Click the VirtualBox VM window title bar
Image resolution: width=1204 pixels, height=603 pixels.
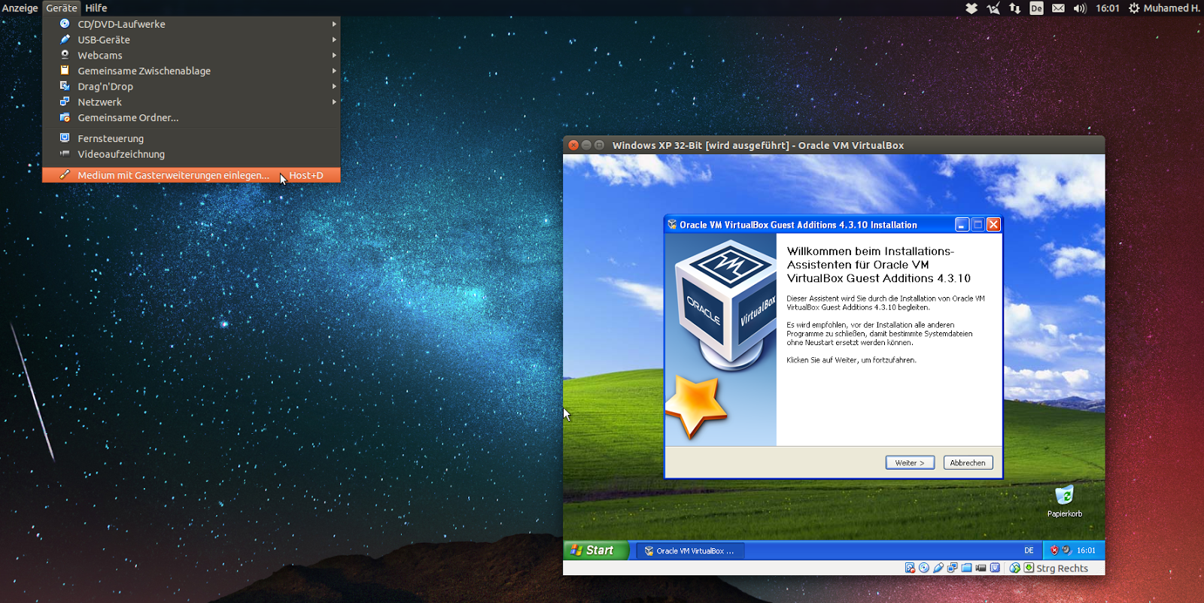pyautogui.click(x=834, y=145)
